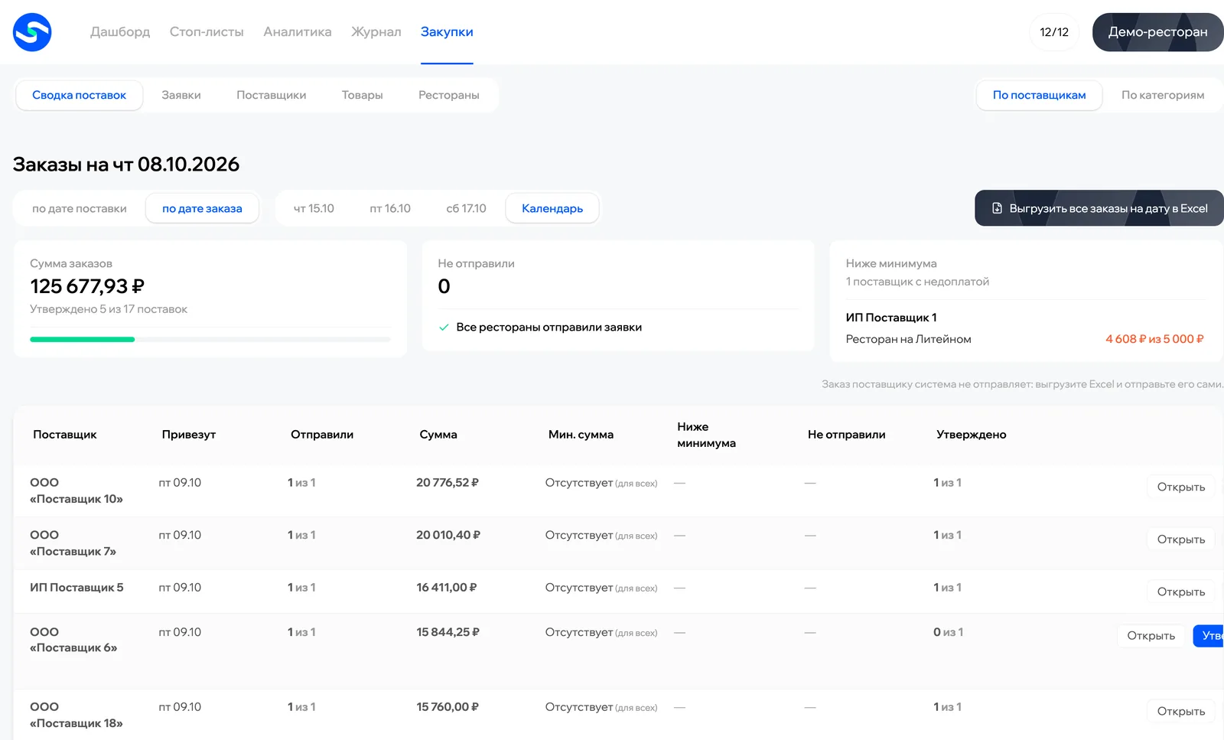Viewport: 1224px width, 740px height.
Task: Choose по дате поставки filter
Action: 80,209
